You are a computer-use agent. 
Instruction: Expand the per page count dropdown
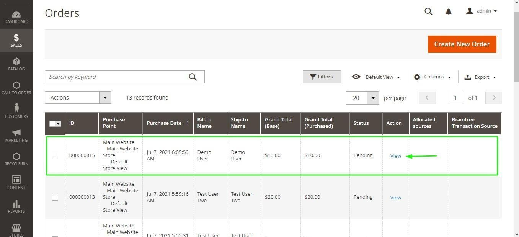coord(372,98)
